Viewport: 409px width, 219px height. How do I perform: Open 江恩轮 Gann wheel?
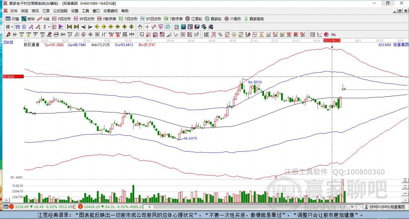pyautogui.click(x=194, y=19)
